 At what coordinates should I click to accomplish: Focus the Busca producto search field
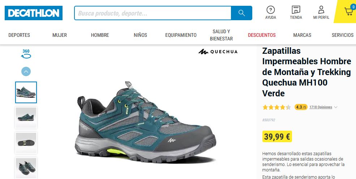[x=153, y=13]
